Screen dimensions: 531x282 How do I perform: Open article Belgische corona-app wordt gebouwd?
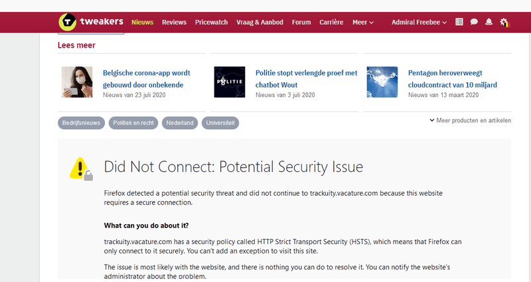click(x=147, y=79)
